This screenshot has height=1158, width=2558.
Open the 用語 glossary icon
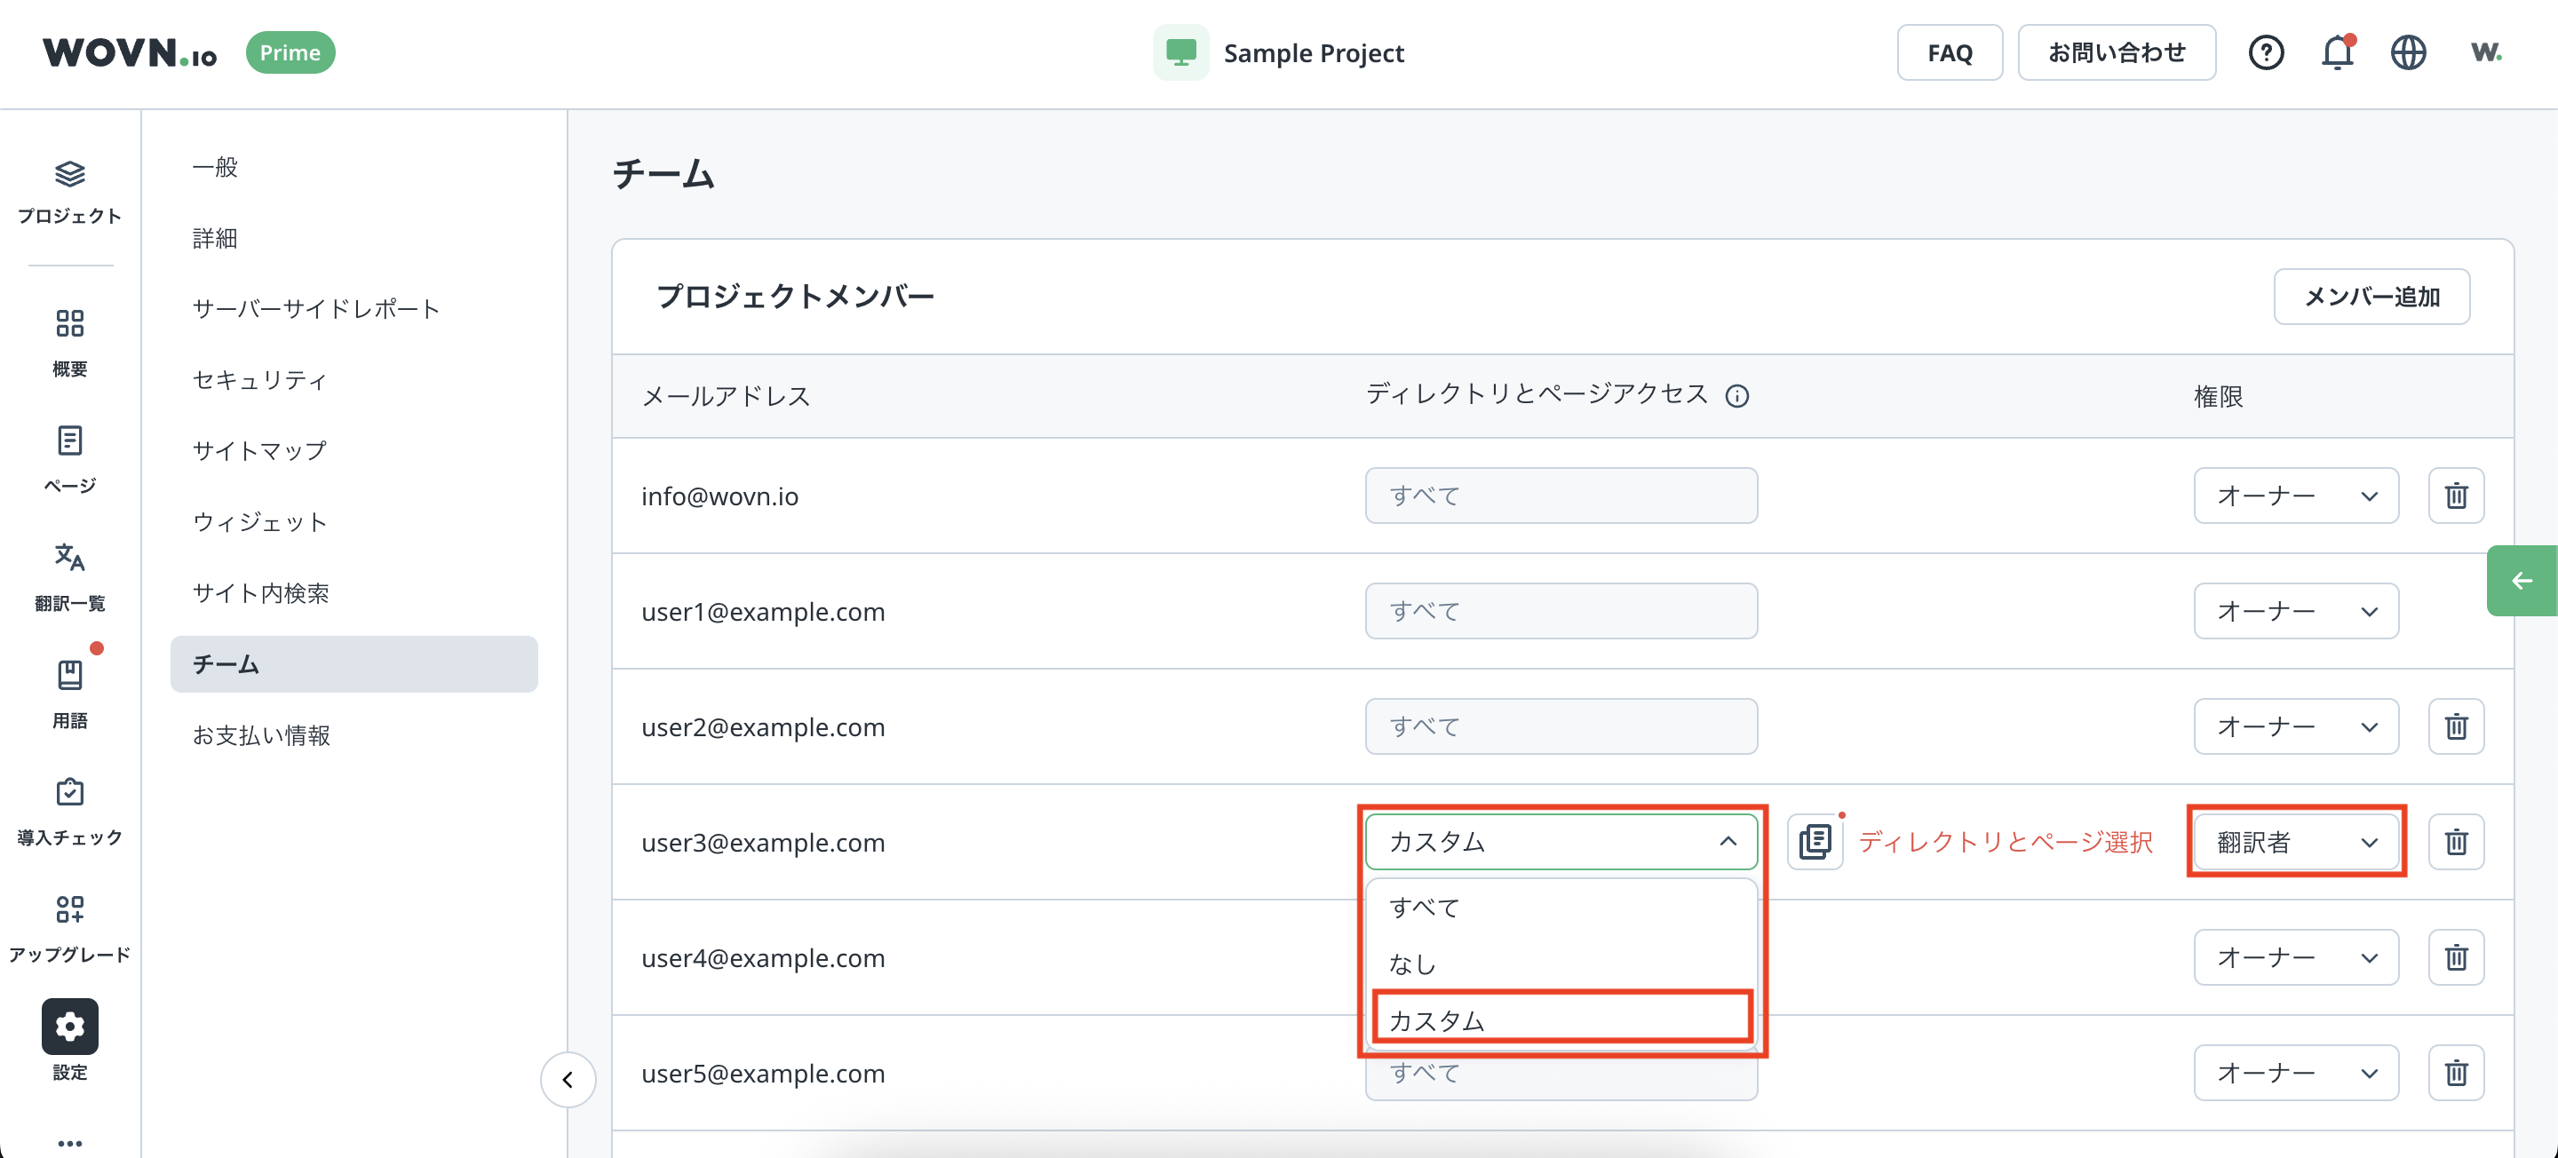69,675
